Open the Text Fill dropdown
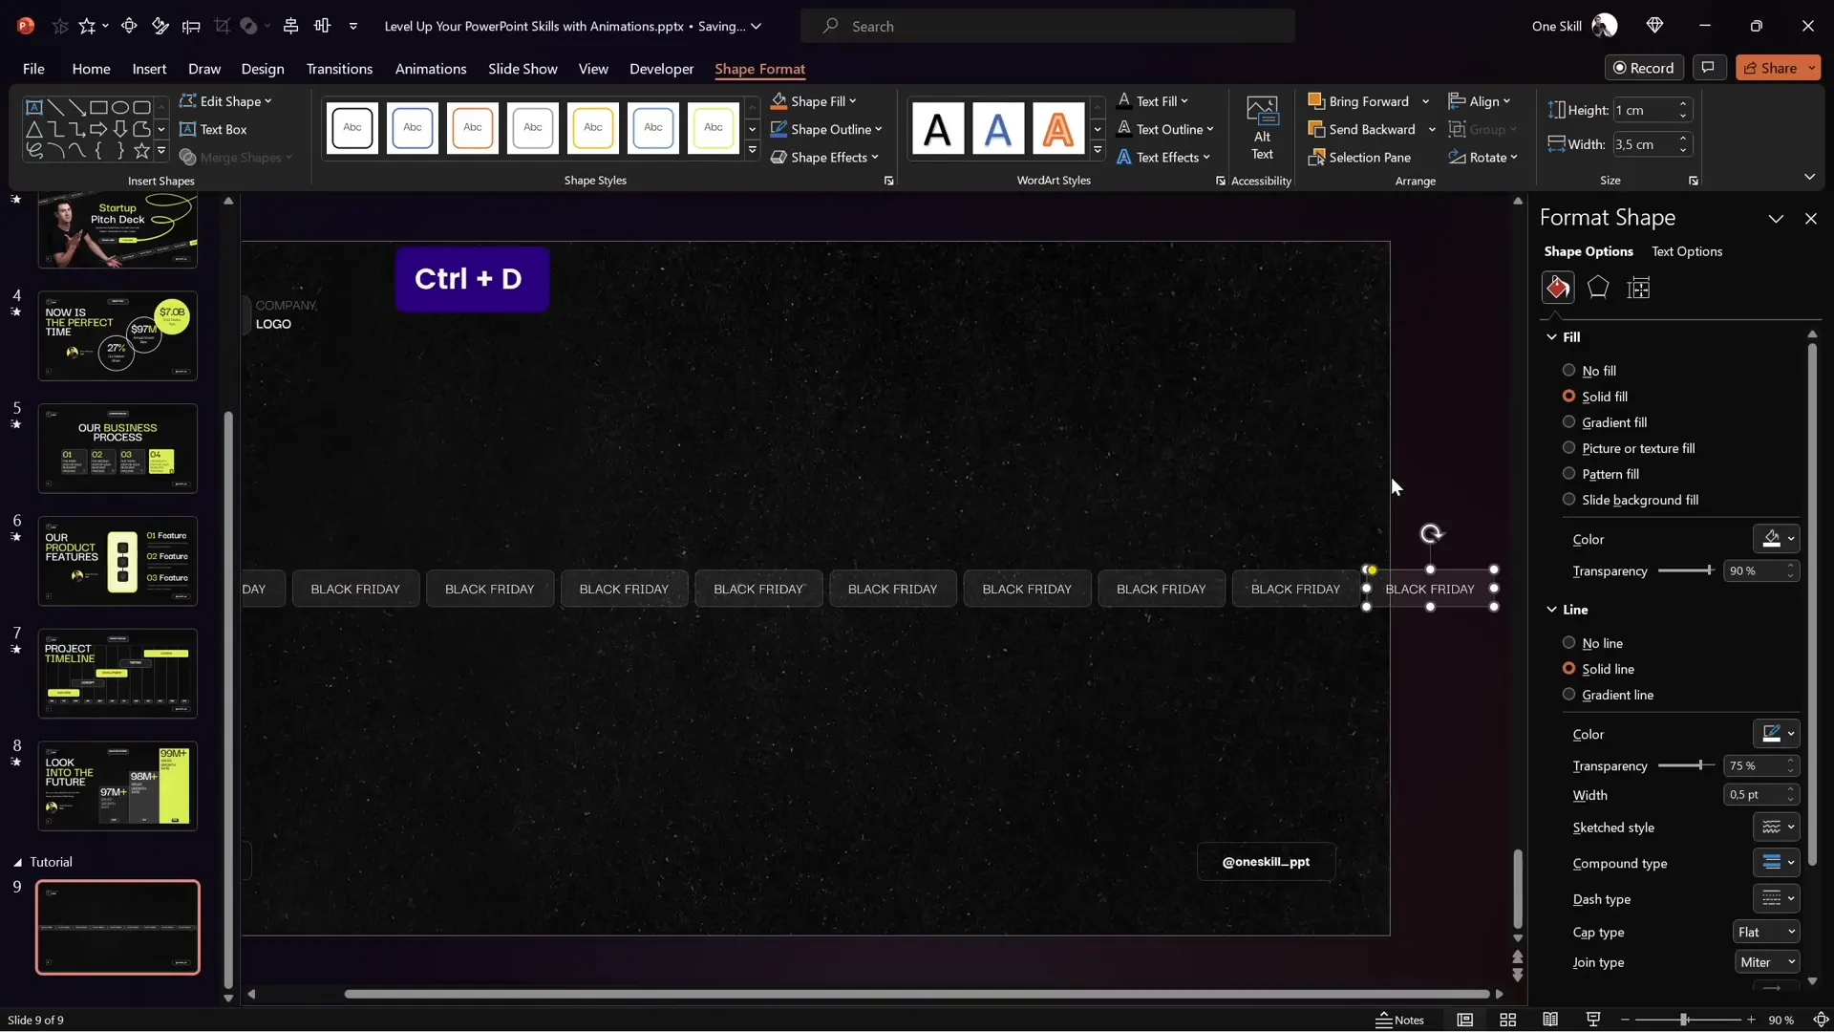 [x=1184, y=101]
